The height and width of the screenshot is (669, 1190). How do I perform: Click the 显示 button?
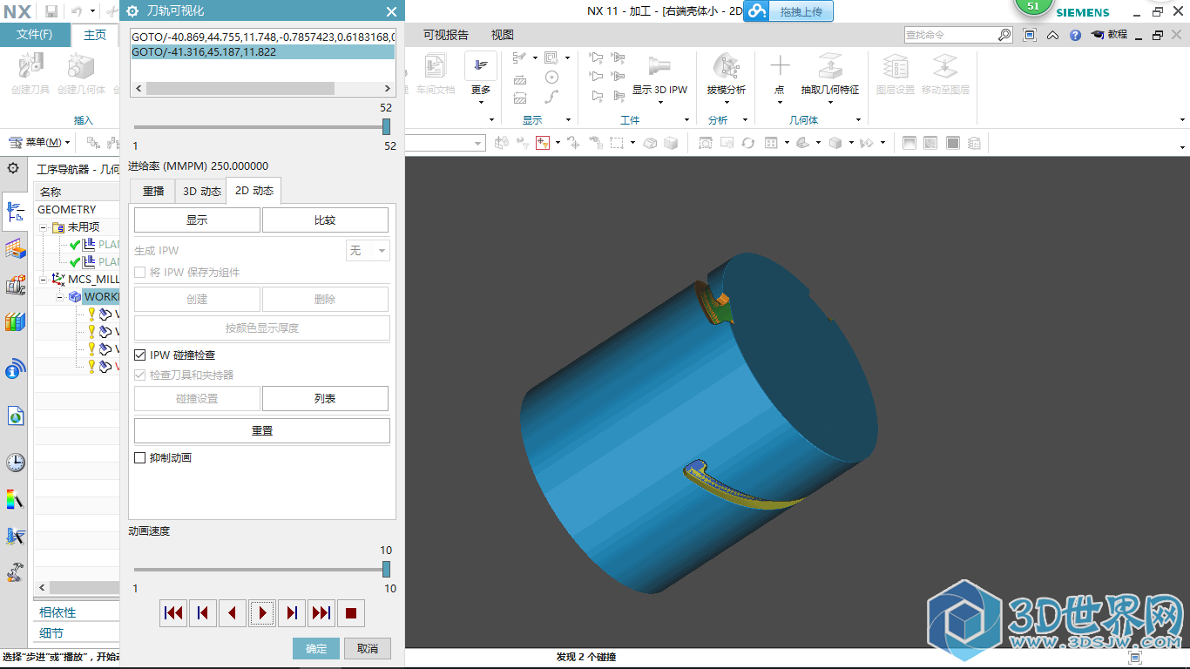tap(197, 220)
